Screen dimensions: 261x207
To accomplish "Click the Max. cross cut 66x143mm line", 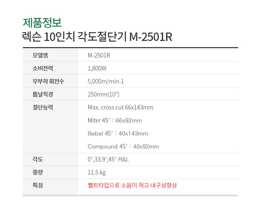I will point(120,107).
